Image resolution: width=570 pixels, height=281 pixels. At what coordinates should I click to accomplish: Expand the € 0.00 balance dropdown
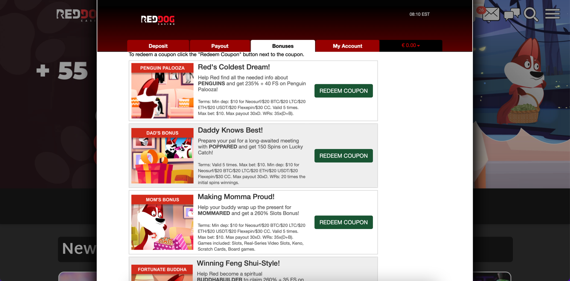411,45
